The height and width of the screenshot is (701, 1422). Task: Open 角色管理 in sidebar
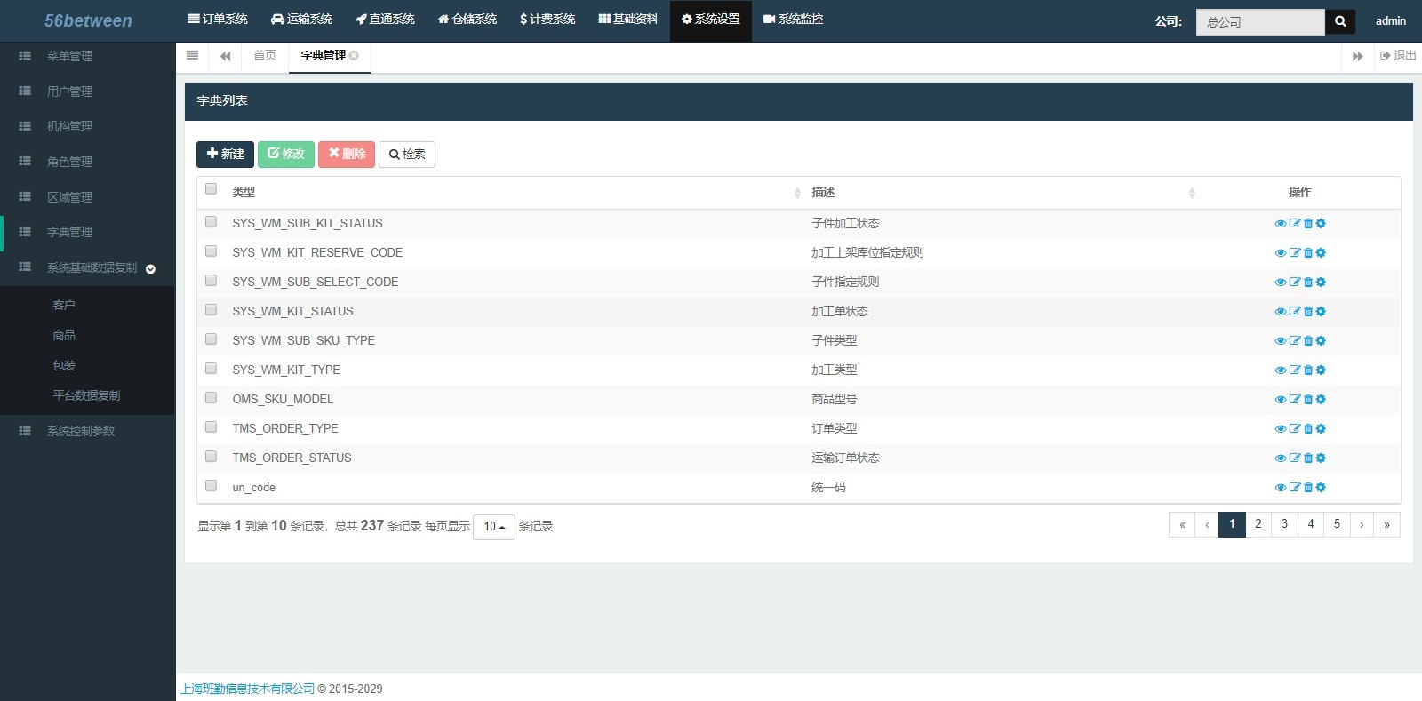(69, 162)
